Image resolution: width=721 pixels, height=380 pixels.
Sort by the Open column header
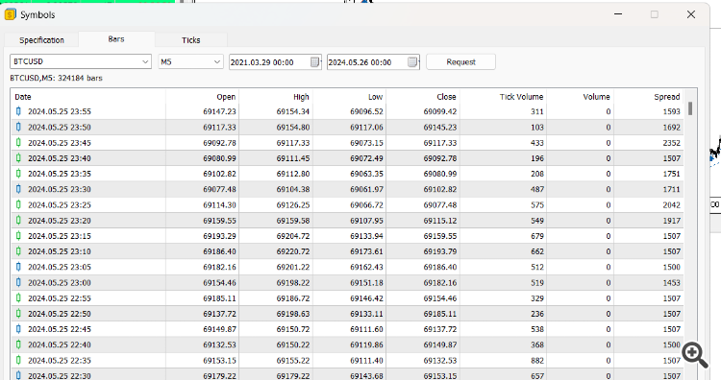click(202, 97)
